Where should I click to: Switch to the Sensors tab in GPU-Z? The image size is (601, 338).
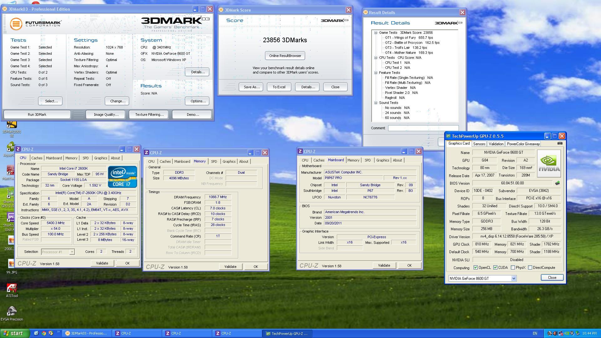click(x=479, y=144)
